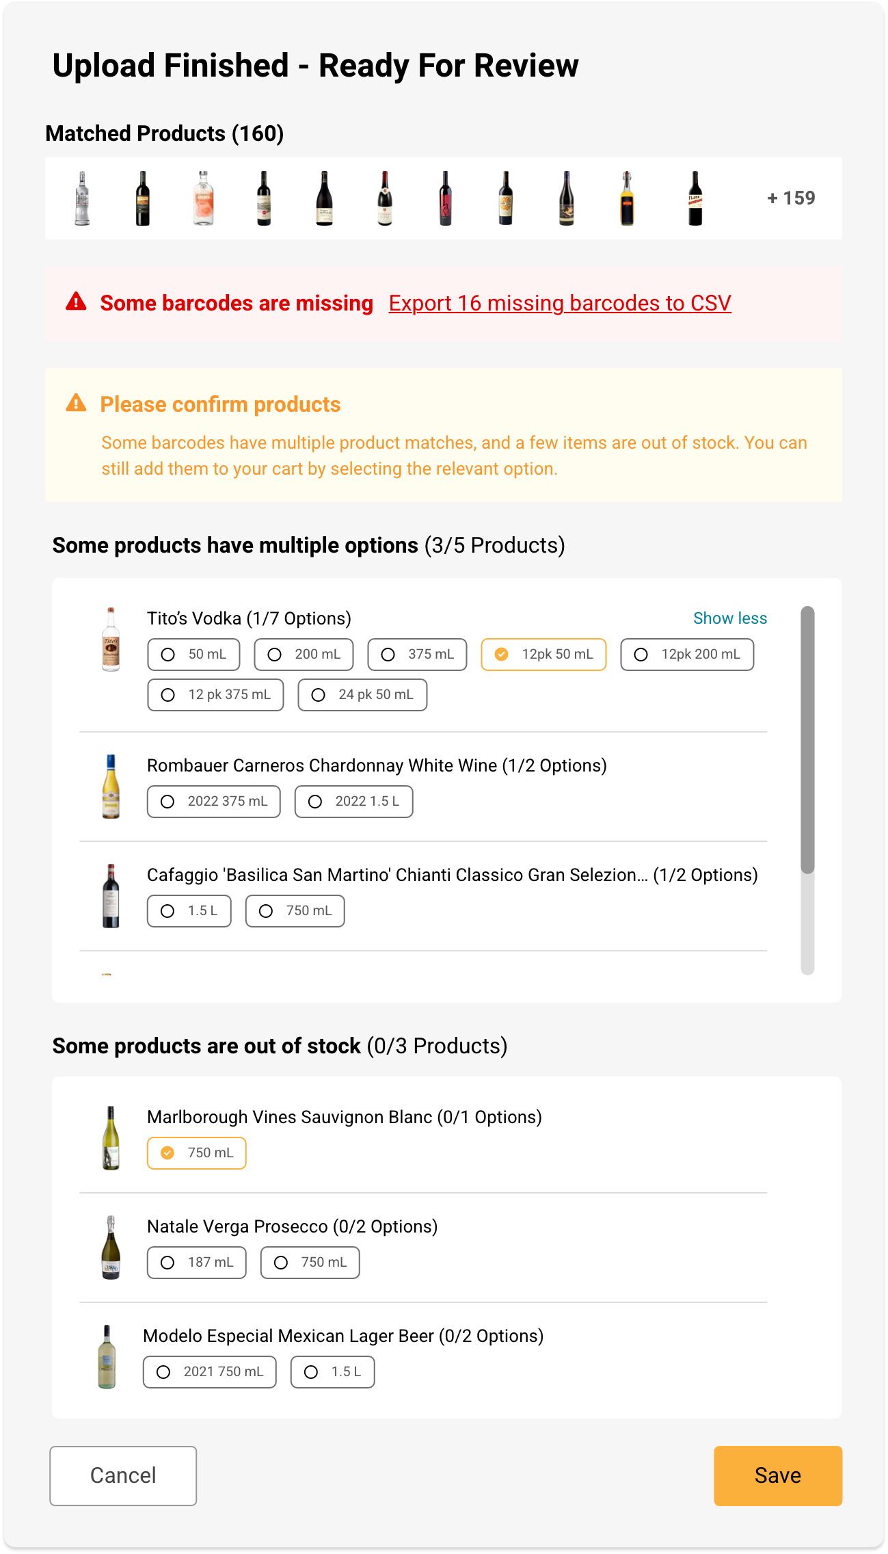Viewport: 888px width, 1554px height.
Task: Save the reviewed upload
Action: pos(778,1476)
